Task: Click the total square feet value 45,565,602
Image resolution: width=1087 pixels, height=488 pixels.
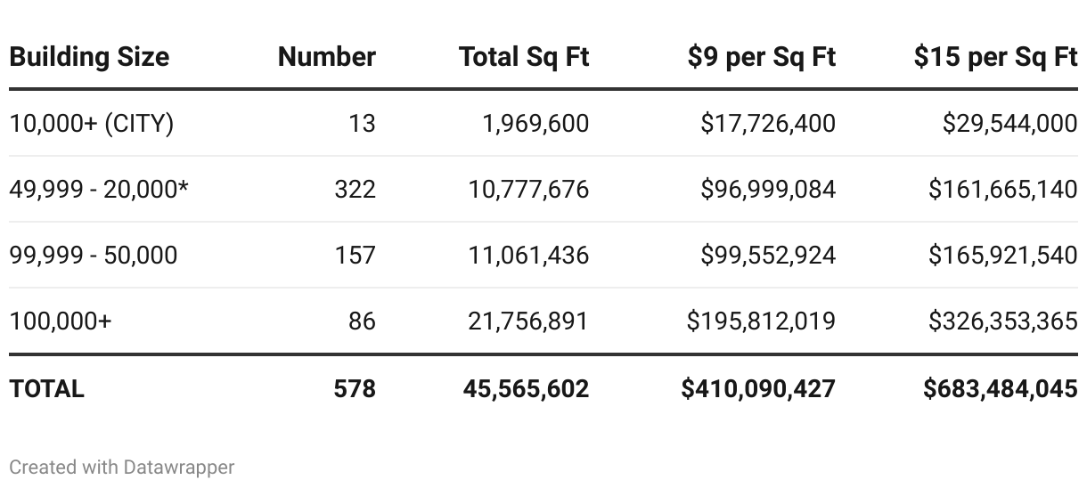Action: click(x=526, y=388)
